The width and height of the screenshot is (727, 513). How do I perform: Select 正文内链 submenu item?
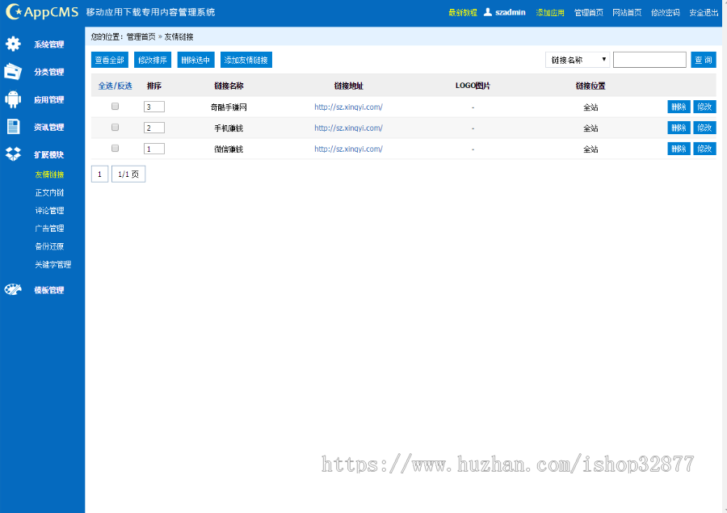click(x=49, y=192)
